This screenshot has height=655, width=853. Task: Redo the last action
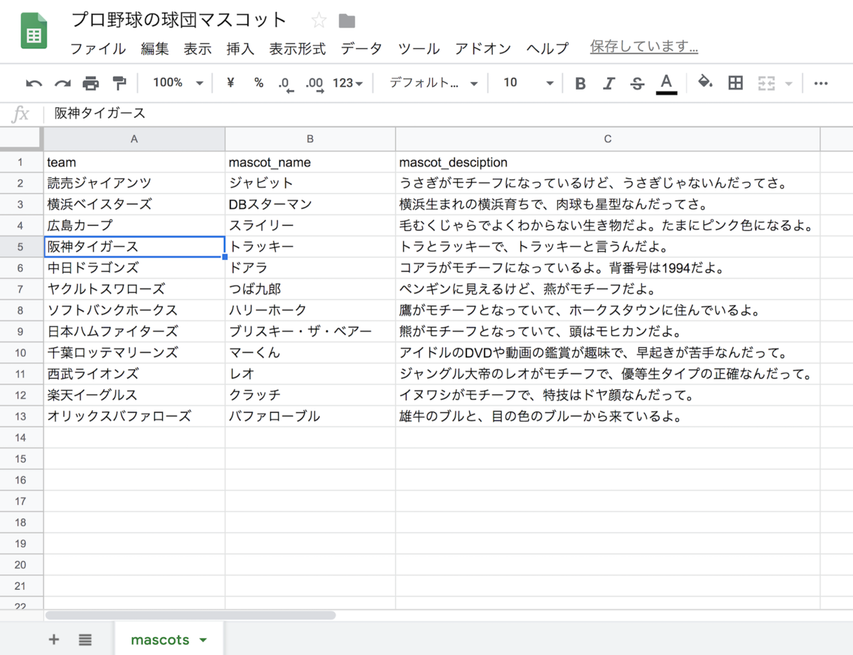pos(63,83)
